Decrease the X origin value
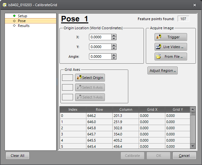 pos(114,39)
